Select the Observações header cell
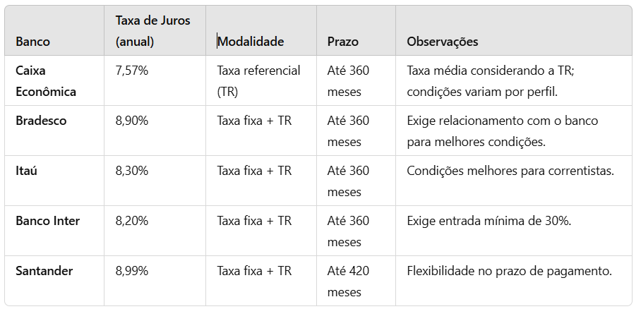 tap(443, 42)
